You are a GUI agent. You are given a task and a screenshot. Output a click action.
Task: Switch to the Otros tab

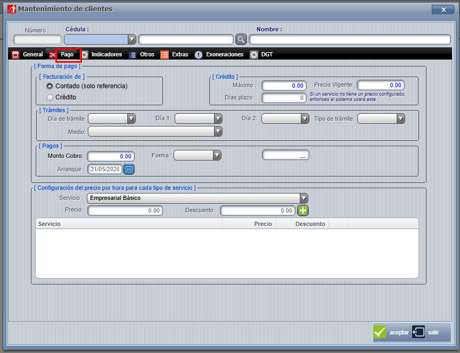coord(147,54)
